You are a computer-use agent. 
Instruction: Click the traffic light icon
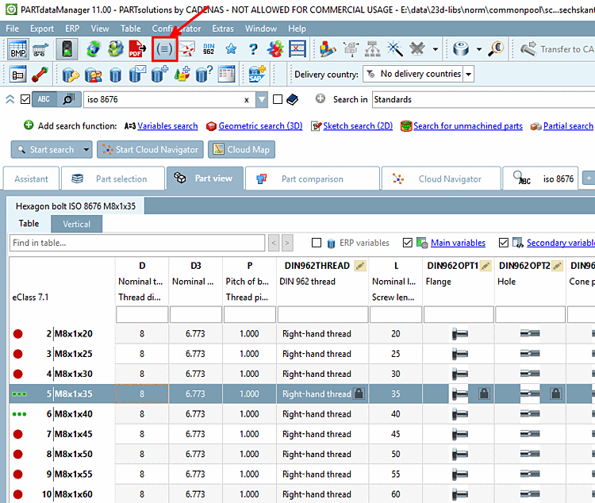pos(66,49)
